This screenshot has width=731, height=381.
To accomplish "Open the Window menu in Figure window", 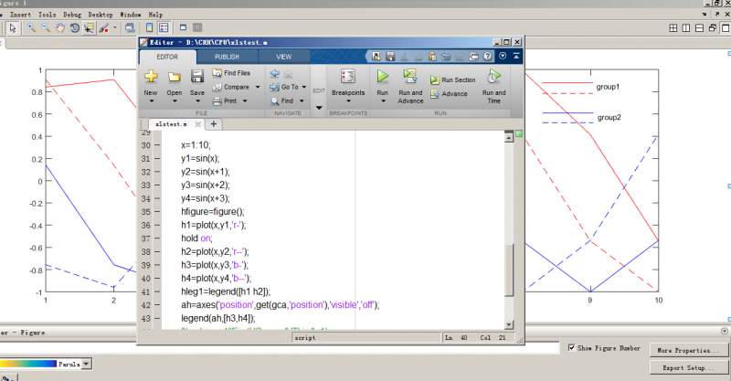I will (x=131, y=15).
